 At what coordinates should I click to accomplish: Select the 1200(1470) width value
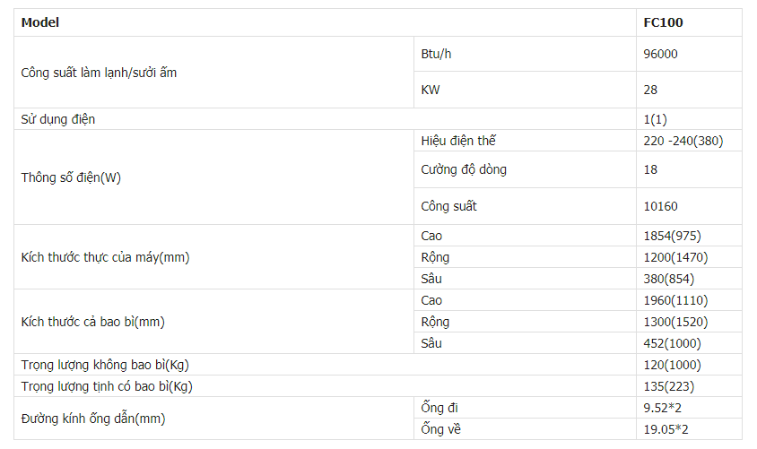(675, 257)
